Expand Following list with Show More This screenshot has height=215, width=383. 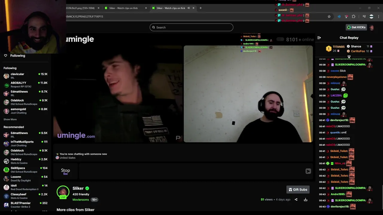tap(10, 119)
